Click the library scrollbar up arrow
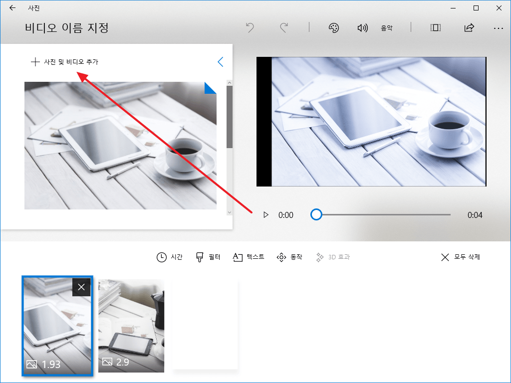Screen dimensions: 511x383 click(x=230, y=83)
